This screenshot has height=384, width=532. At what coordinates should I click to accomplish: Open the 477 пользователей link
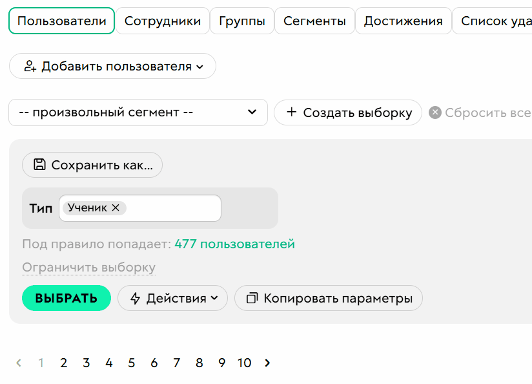(233, 244)
